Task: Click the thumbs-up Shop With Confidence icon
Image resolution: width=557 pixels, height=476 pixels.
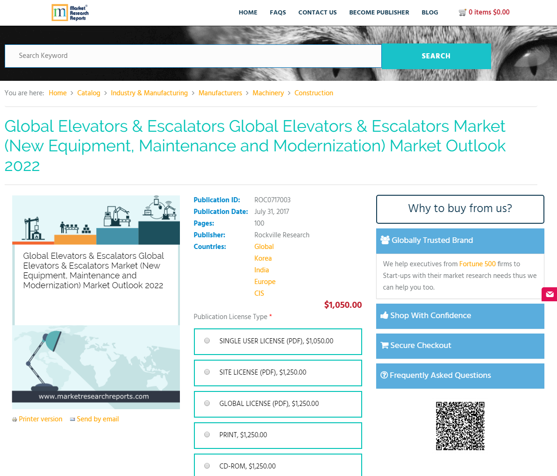Action: [x=385, y=315]
